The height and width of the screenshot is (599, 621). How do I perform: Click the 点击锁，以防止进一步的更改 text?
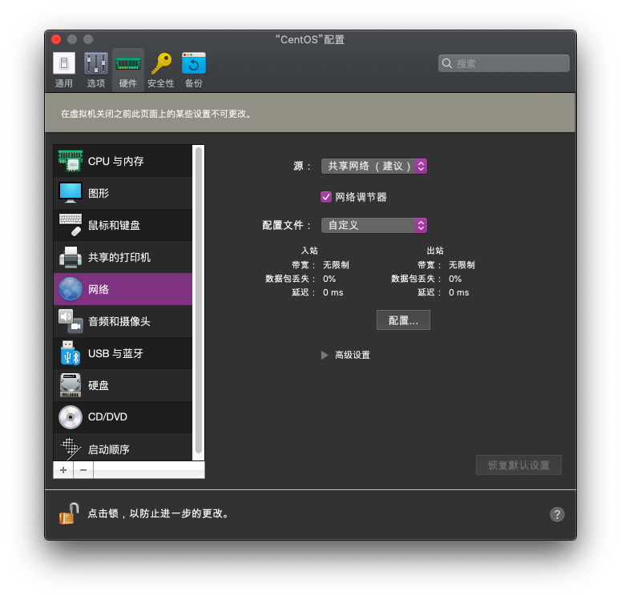click(158, 513)
